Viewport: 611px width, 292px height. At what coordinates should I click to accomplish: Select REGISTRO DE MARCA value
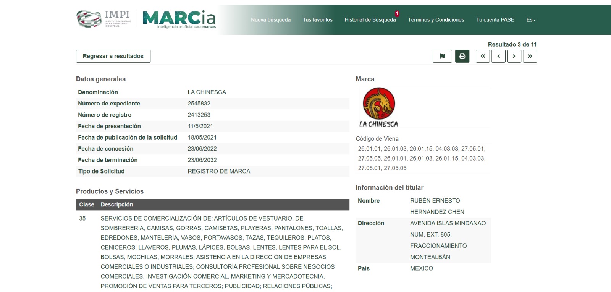coord(219,171)
